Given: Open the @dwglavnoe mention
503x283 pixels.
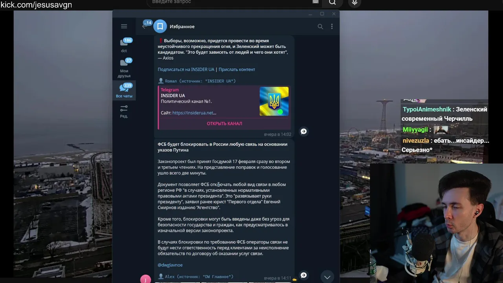Looking at the screenshot, I should click(x=170, y=265).
